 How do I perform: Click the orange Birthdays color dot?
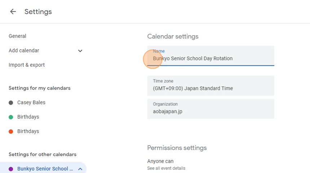point(11,131)
